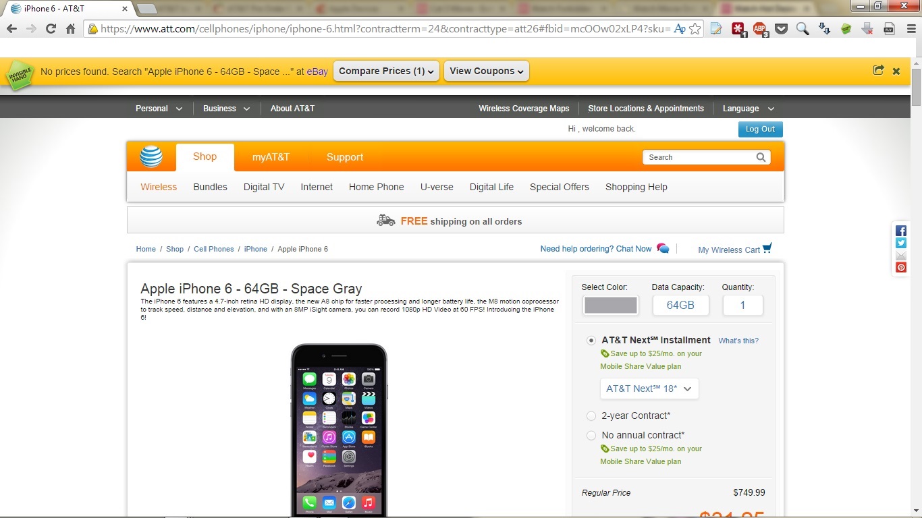
Task: Click the AT&T globe logo
Action: tap(151, 156)
